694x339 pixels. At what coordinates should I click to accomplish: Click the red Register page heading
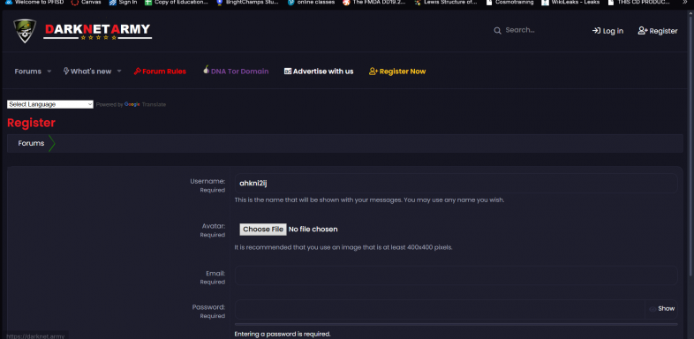[31, 123]
